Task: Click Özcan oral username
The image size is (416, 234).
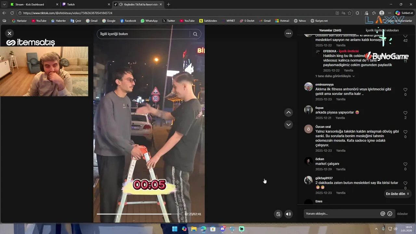Action: [323, 127]
